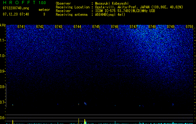Click the 0748 time marker
The height and width of the screenshot is (124, 196).
[152, 27]
